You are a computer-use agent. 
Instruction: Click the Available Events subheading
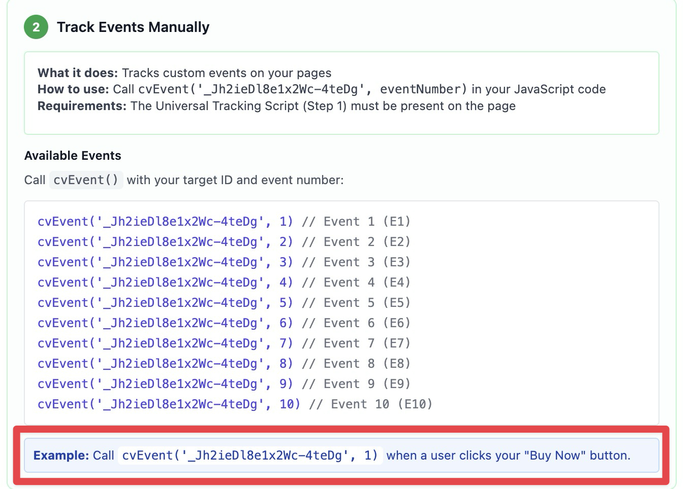click(x=73, y=156)
